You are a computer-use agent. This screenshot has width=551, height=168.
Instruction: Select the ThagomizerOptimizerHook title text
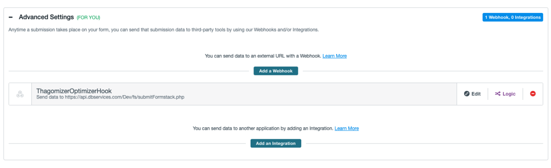(74, 91)
